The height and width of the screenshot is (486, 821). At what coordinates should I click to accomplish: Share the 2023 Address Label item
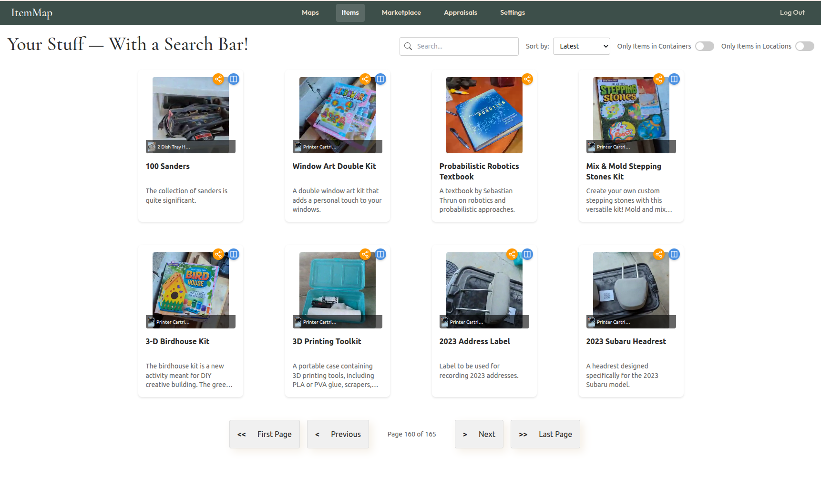pos(512,254)
